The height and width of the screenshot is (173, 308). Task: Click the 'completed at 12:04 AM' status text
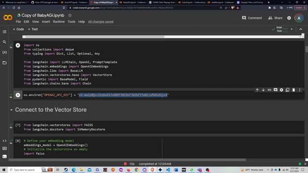pos(155,164)
